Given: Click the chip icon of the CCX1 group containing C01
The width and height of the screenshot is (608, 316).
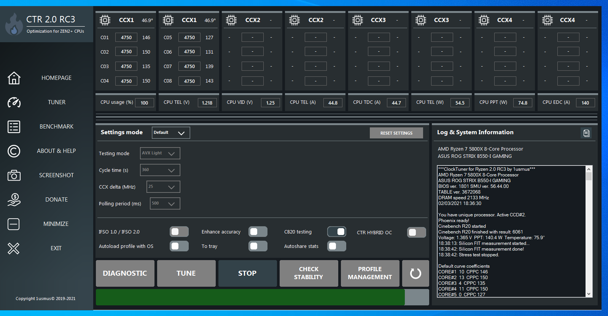Looking at the screenshot, I should [x=105, y=20].
